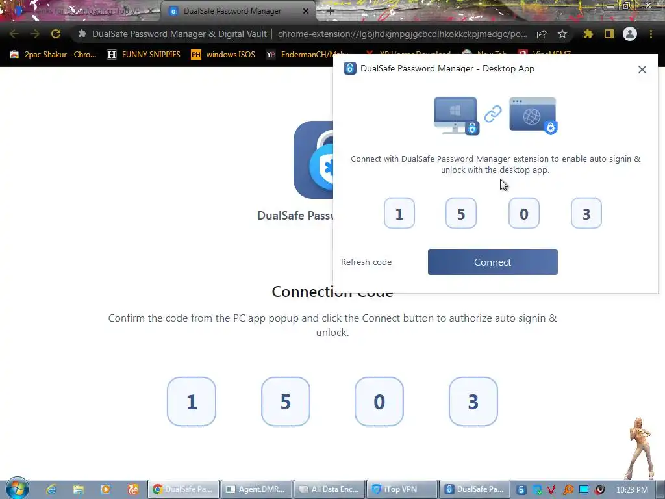This screenshot has width=665, height=499.
Task: Click the Chrome address bar URL
Action: tap(402, 34)
